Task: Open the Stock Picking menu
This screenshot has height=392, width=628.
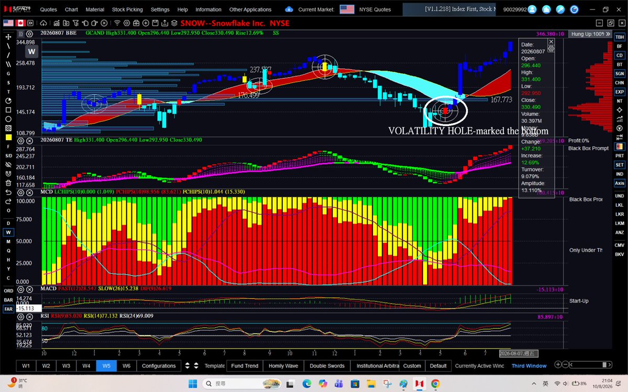Action: click(x=127, y=9)
